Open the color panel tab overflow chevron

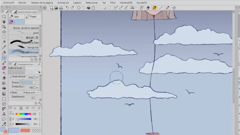pyautogui.click(x=41, y=108)
